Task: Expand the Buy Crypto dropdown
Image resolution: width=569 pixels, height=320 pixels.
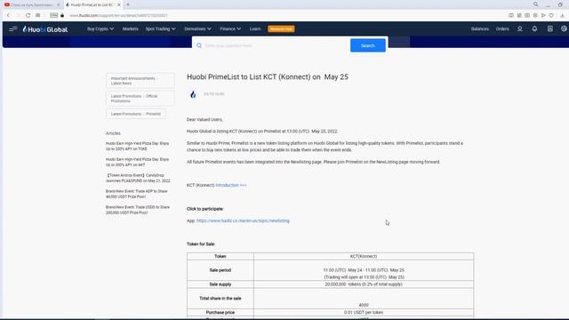Action: 100,28
